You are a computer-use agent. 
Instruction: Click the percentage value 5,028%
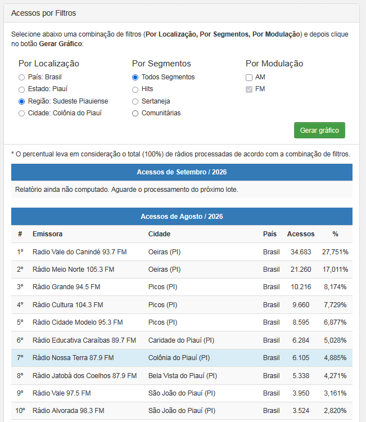pos(335,340)
